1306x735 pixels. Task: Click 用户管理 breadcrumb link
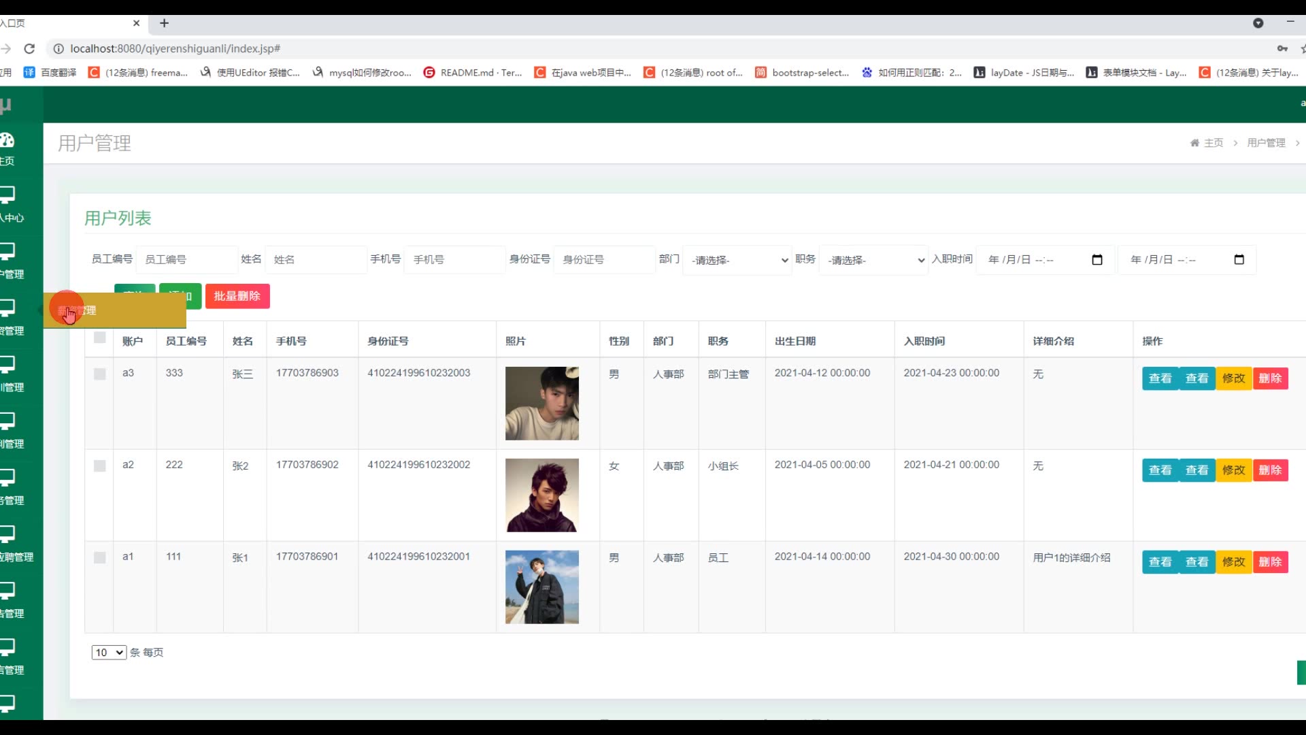(x=1266, y=143)
